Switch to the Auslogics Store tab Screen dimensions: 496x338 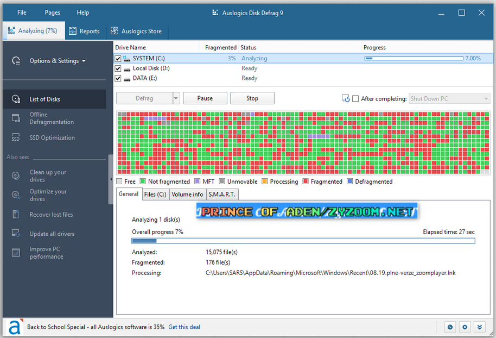[x=137, y=31]
